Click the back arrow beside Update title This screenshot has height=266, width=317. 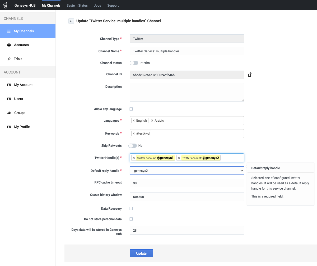tap(71, 21)
